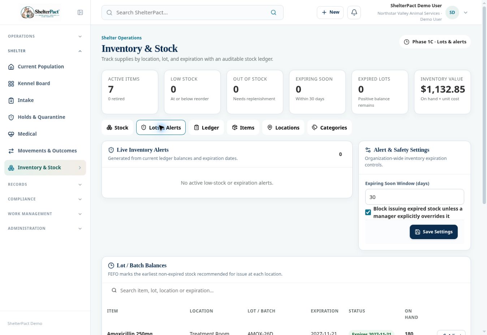Open user account dropdown chevron
Viewport: 487px width, 335px height.
pyautogui.click(x=466, y=13)
